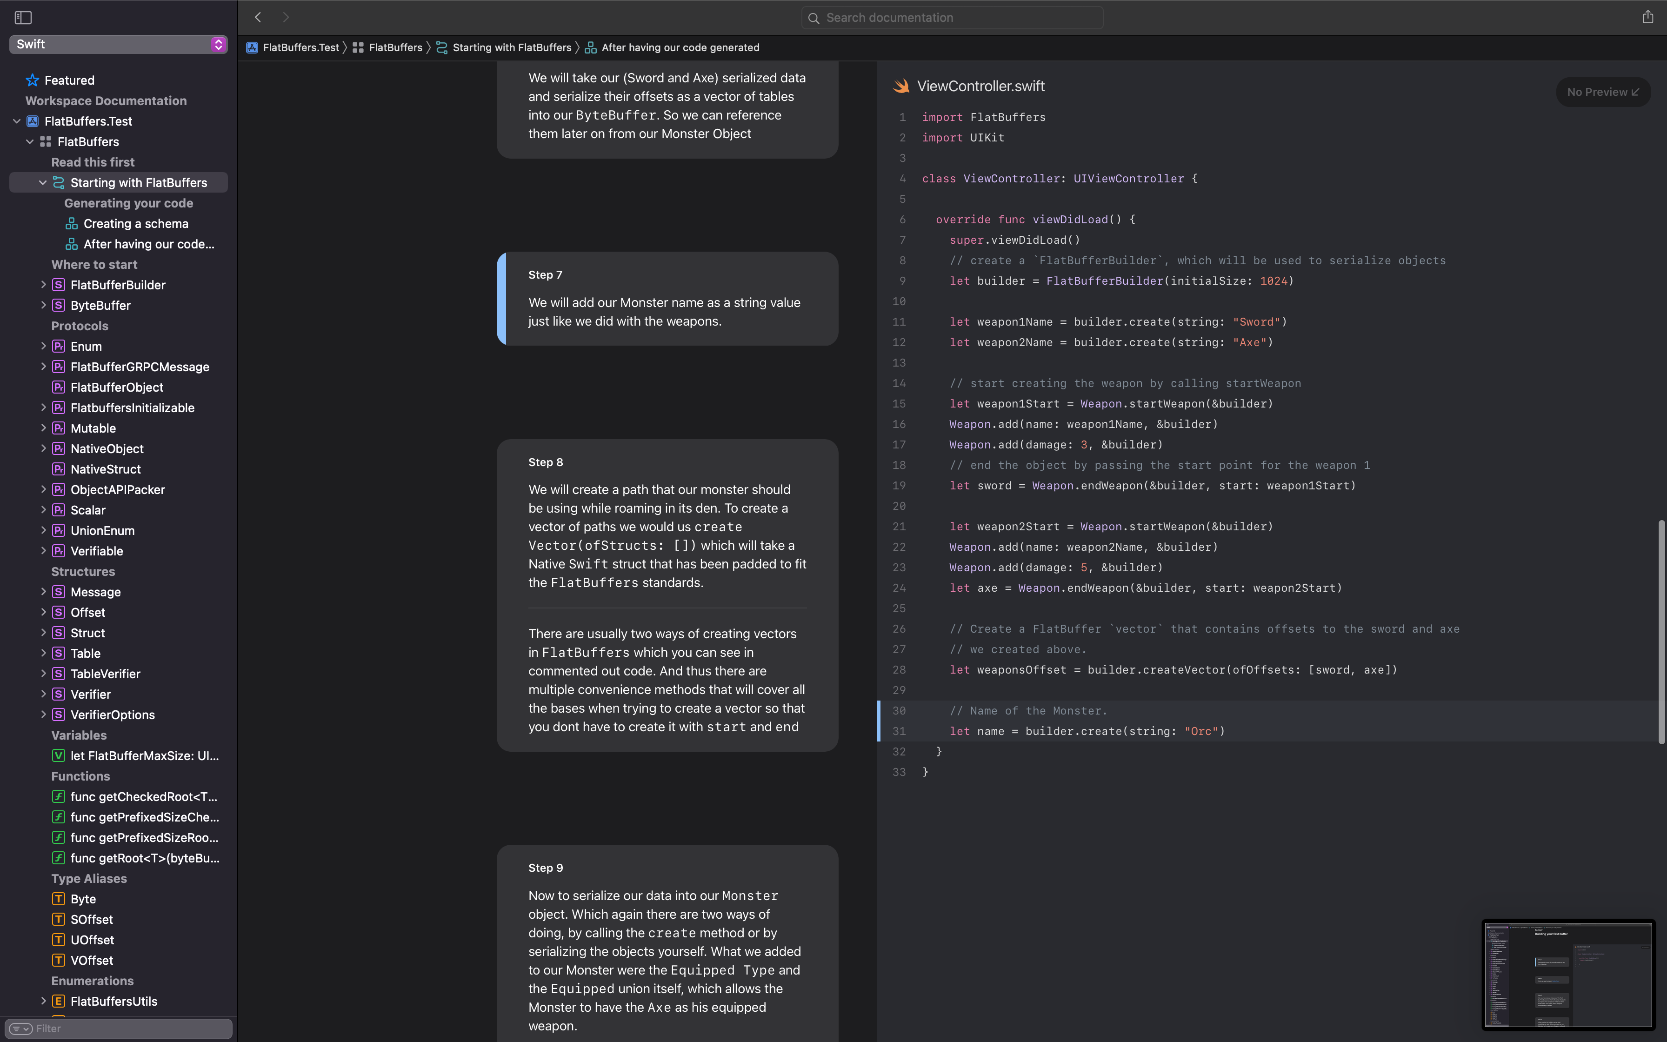Expand the ObjectAPIPacker protocol
1667x1042 pixels.
click(43, 489)
